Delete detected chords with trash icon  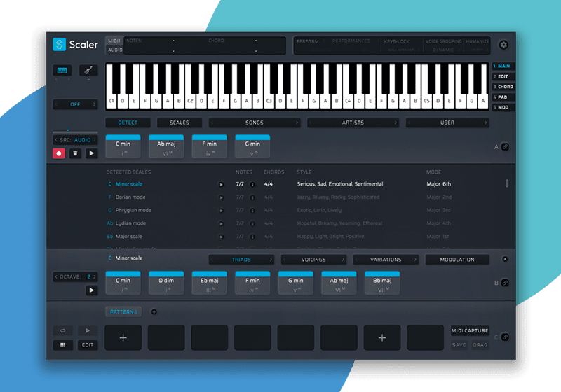[75, 153]
